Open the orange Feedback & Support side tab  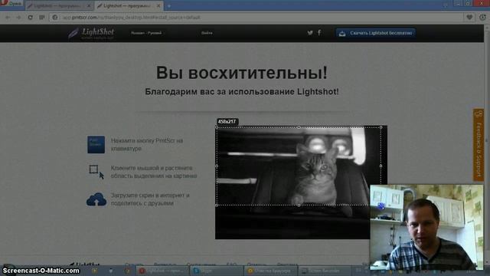click(478, 145)
